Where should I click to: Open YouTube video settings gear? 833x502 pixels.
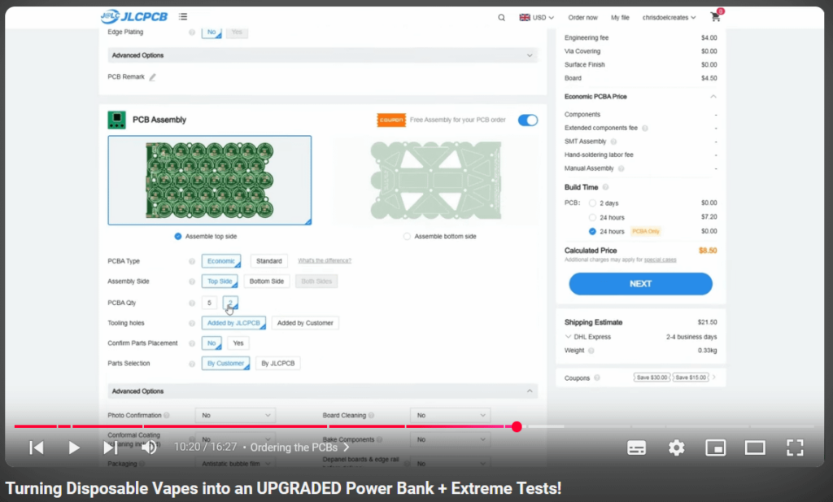pos(676,447)
